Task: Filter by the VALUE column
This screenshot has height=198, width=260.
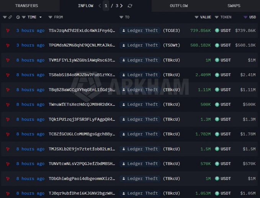Action: (x=196, y=17)
